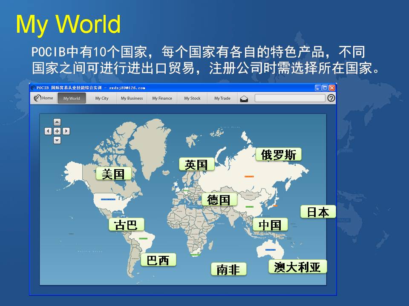Click the 巴西 country label

point(158,260)
